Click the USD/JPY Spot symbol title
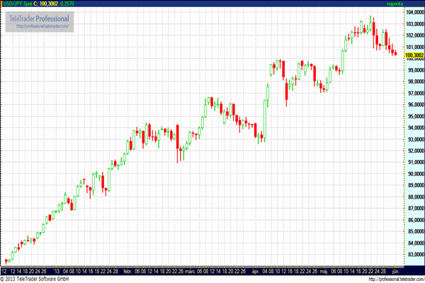The height and width of the screenshot is (283, 425). 17,4
